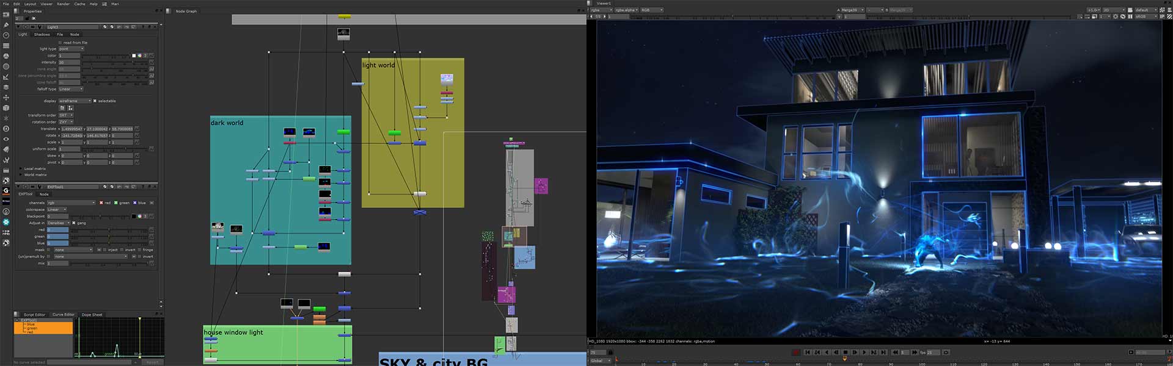The height and width of the screenshot is (366, 1173).
Task: Open the Transform nodes move icon
Action: [6, 98]
